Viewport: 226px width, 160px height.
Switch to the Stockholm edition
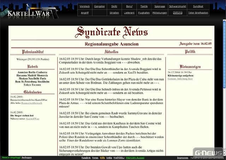pos(43,81)
